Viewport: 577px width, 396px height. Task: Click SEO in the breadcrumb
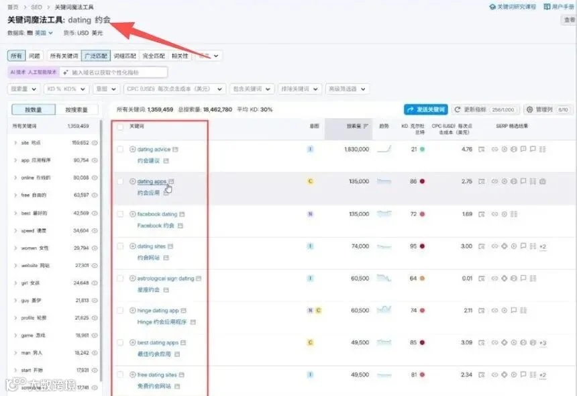click(x=36, y=7)
